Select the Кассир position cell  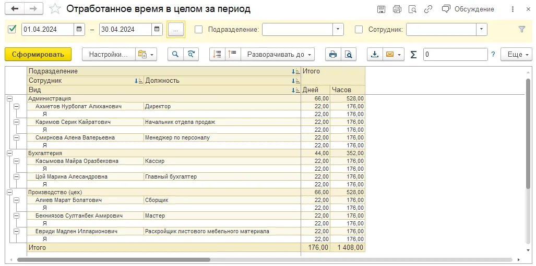click(222, 161)
